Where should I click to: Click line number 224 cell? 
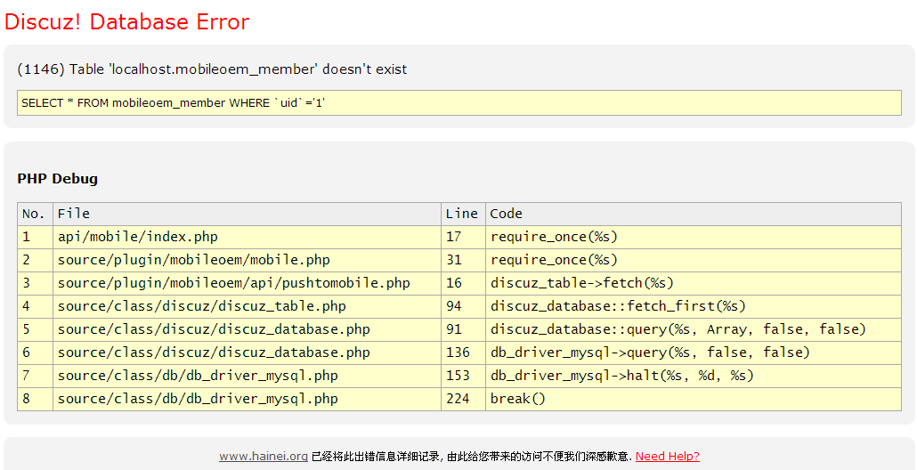click(x=463, y=399)
